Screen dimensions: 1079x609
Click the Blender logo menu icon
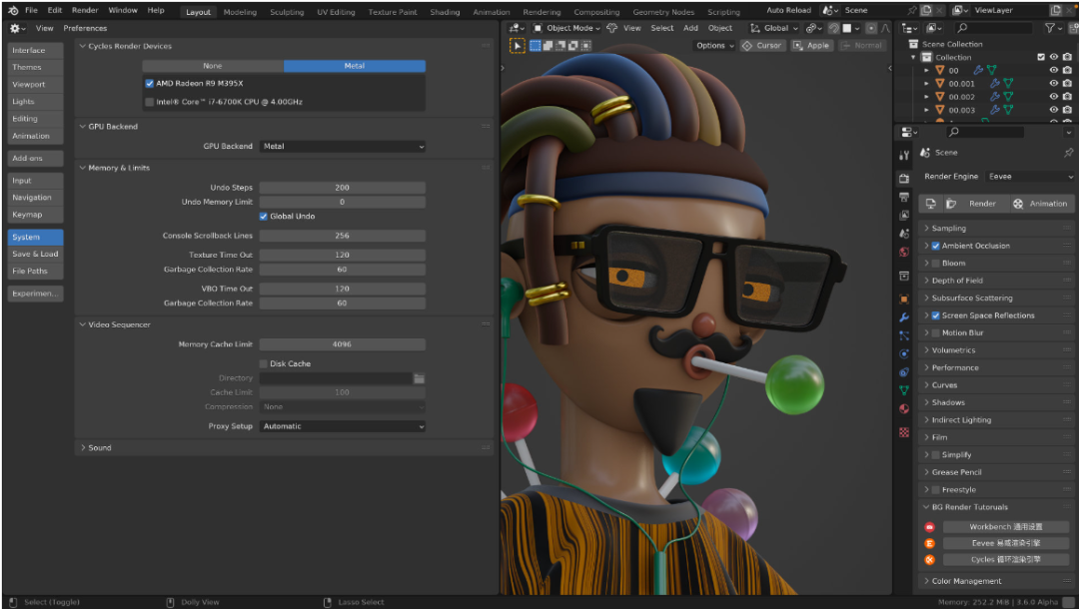click(12, 10)
